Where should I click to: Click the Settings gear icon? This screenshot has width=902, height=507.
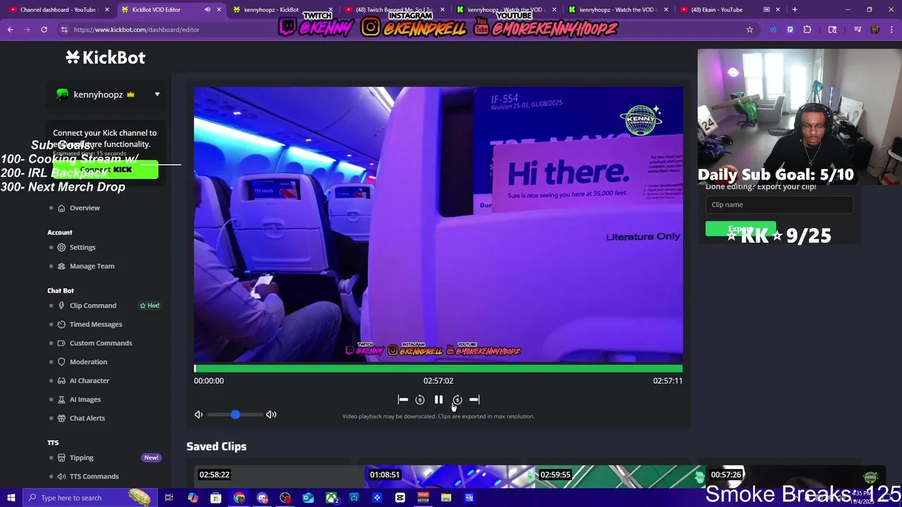(x=61, y=247)
